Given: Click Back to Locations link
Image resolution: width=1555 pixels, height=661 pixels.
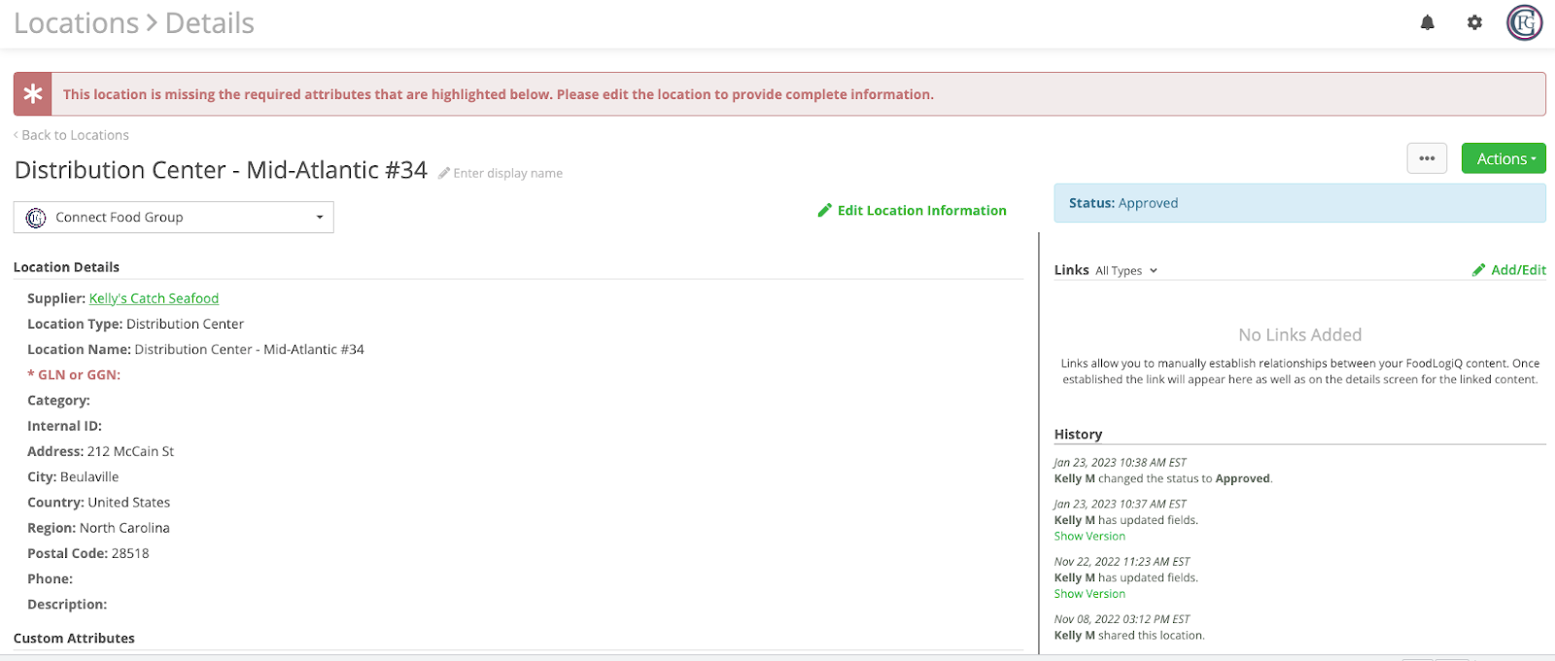Looking at the screenshot, I should 72,135.
